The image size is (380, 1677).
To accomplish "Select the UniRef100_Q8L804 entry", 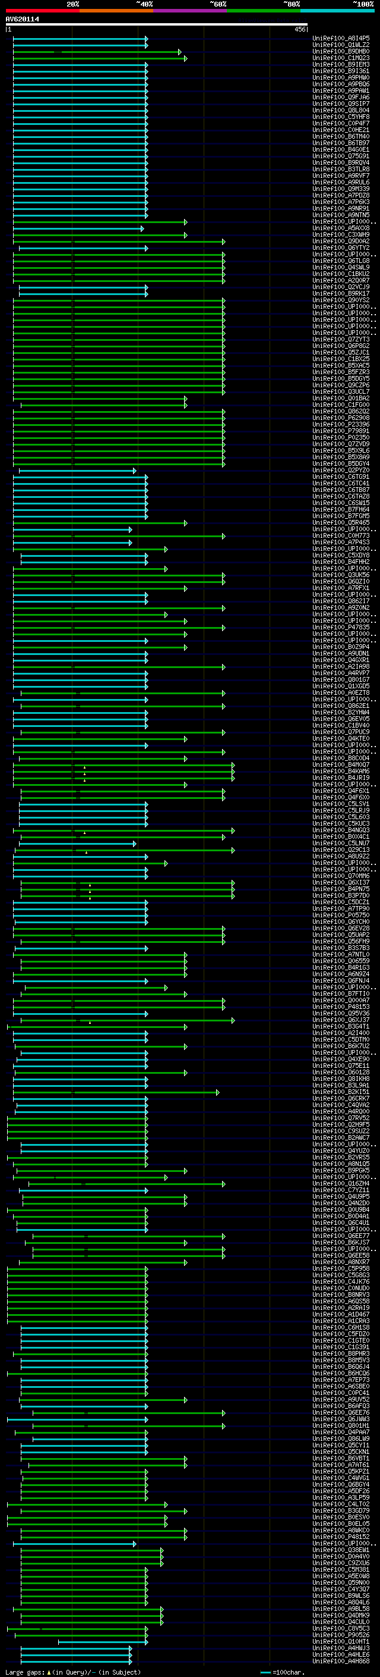I will pyautogui.click(x=341, y=110).
